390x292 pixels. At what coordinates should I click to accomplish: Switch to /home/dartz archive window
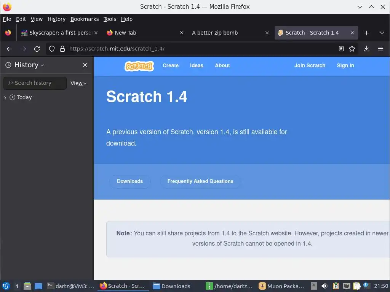[x=229, y=286]
